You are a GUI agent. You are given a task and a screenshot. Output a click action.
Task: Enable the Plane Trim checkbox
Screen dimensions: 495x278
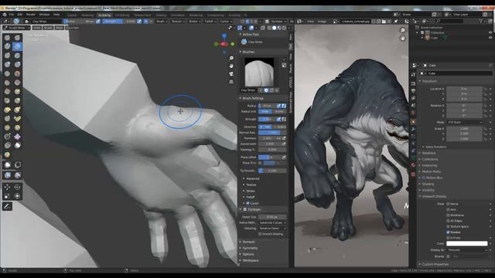point(260,163)
